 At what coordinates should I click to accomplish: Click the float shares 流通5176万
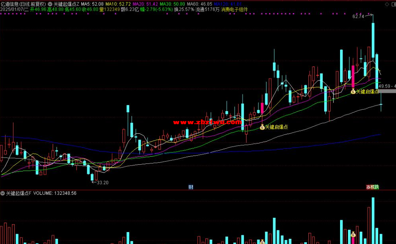[207, 10]
